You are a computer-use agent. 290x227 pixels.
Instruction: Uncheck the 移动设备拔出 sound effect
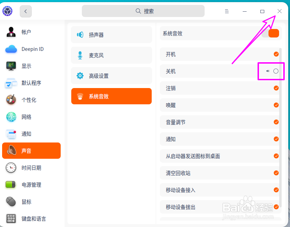pyautogui.click(x=276, y=207)
